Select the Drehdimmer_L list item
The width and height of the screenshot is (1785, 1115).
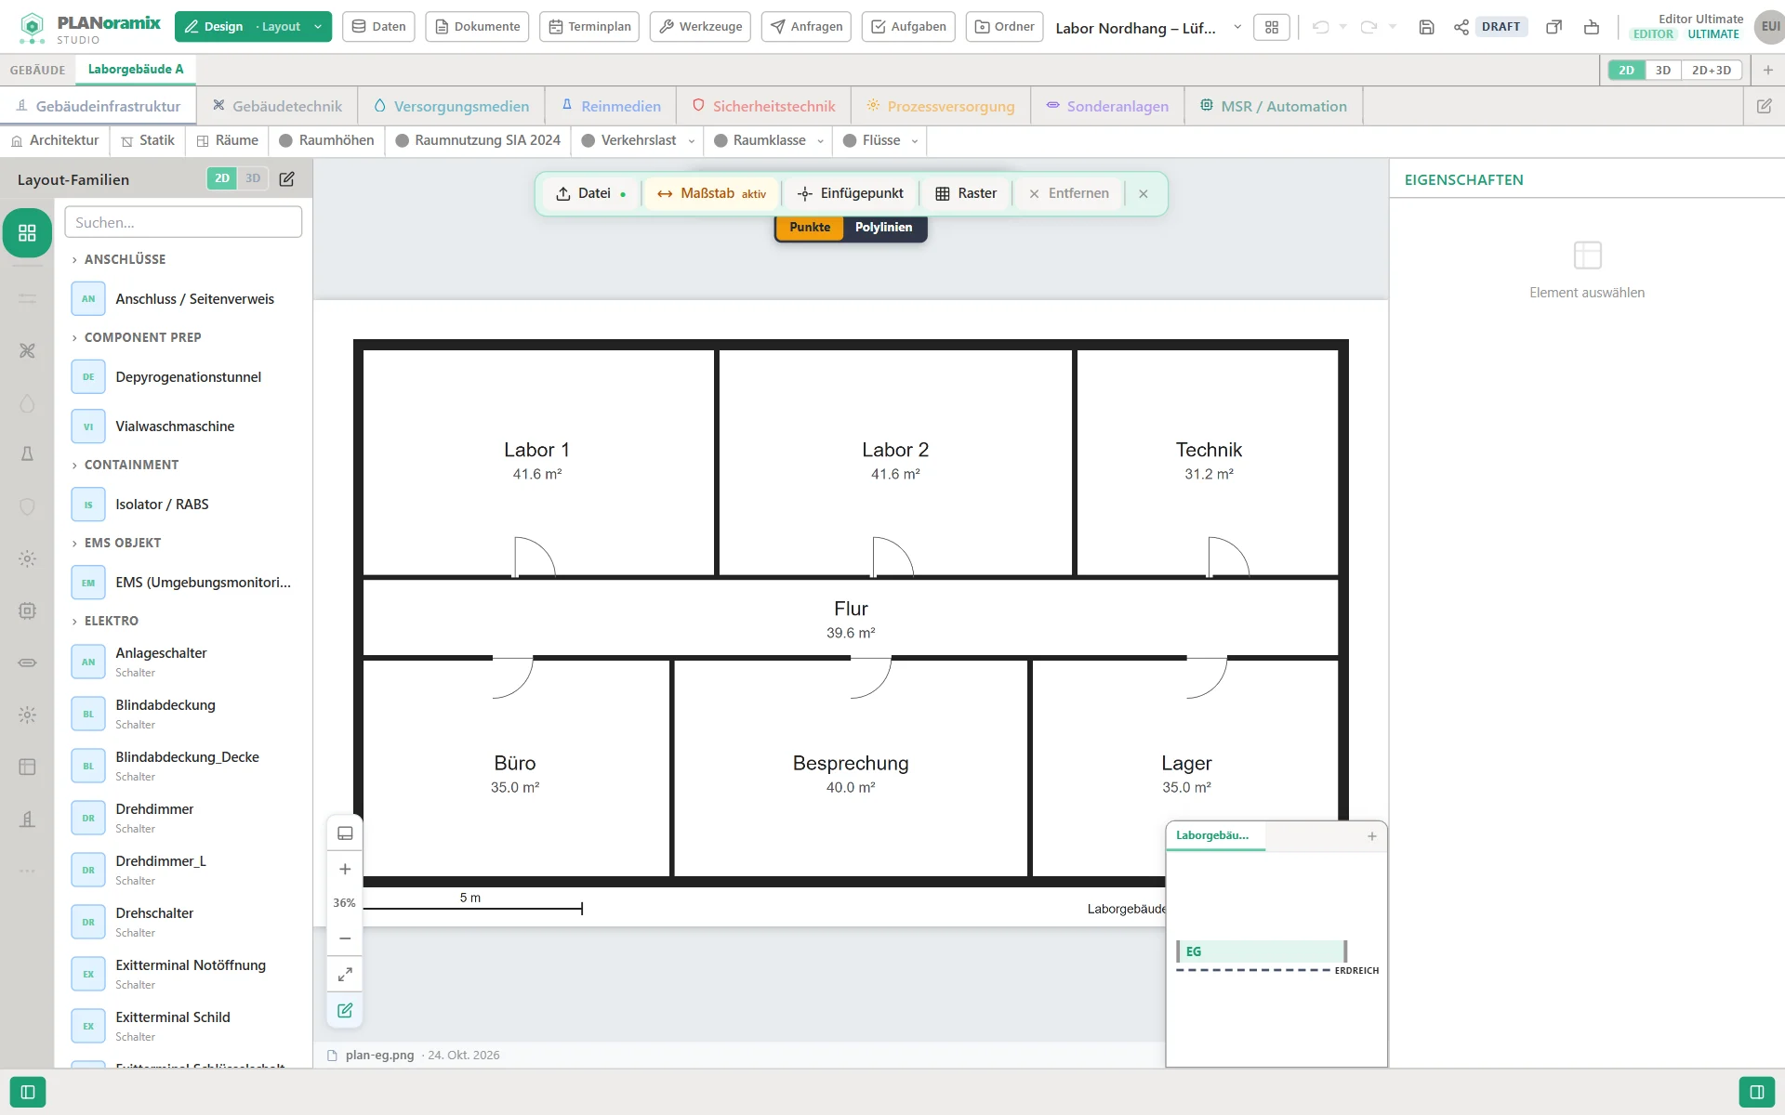(184, 870)
